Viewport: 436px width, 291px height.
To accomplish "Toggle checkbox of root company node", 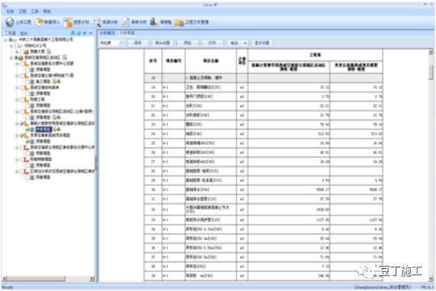I will pyautogui.click(x=11, y=40).
